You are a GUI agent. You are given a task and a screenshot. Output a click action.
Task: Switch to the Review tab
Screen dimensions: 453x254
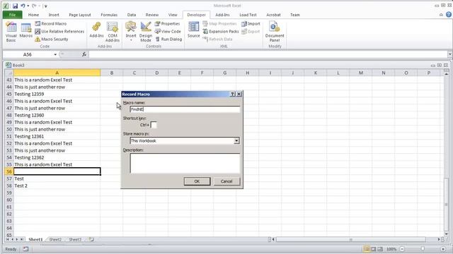pyautogui.click(x=152, y=15)
